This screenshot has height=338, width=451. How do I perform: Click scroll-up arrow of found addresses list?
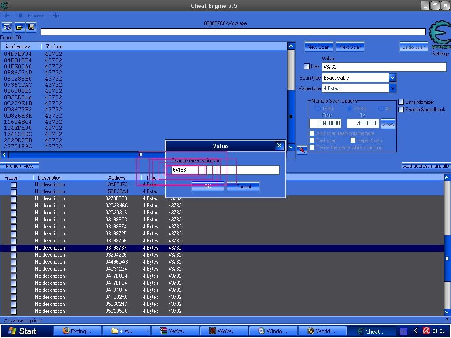point(291,46)
